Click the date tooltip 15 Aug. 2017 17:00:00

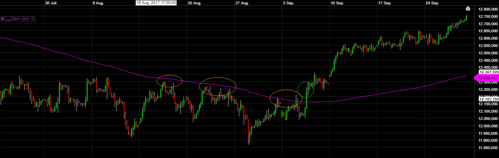click(156, 3)
